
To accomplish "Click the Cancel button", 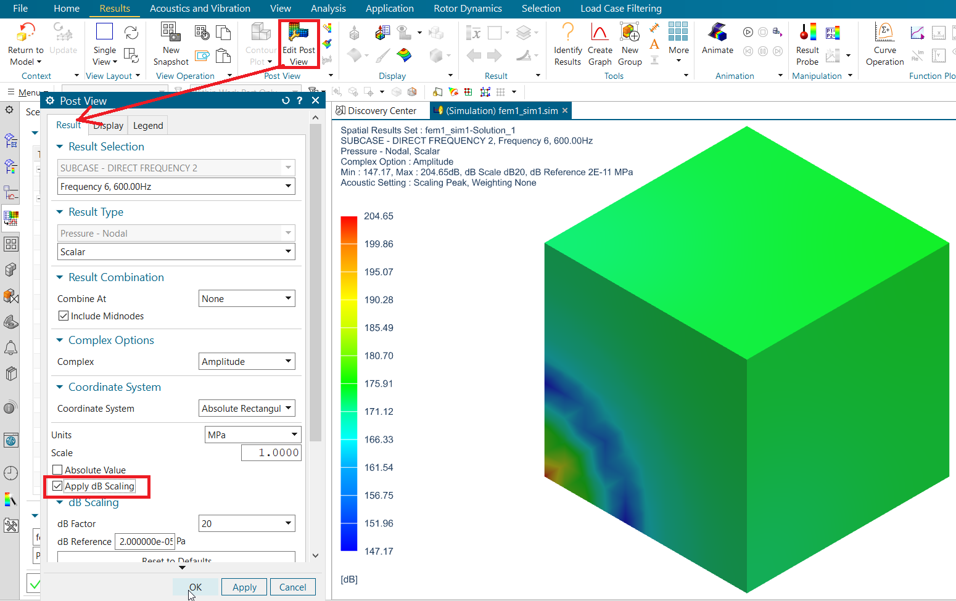I will pyautogui.click(x=293, y=587).
